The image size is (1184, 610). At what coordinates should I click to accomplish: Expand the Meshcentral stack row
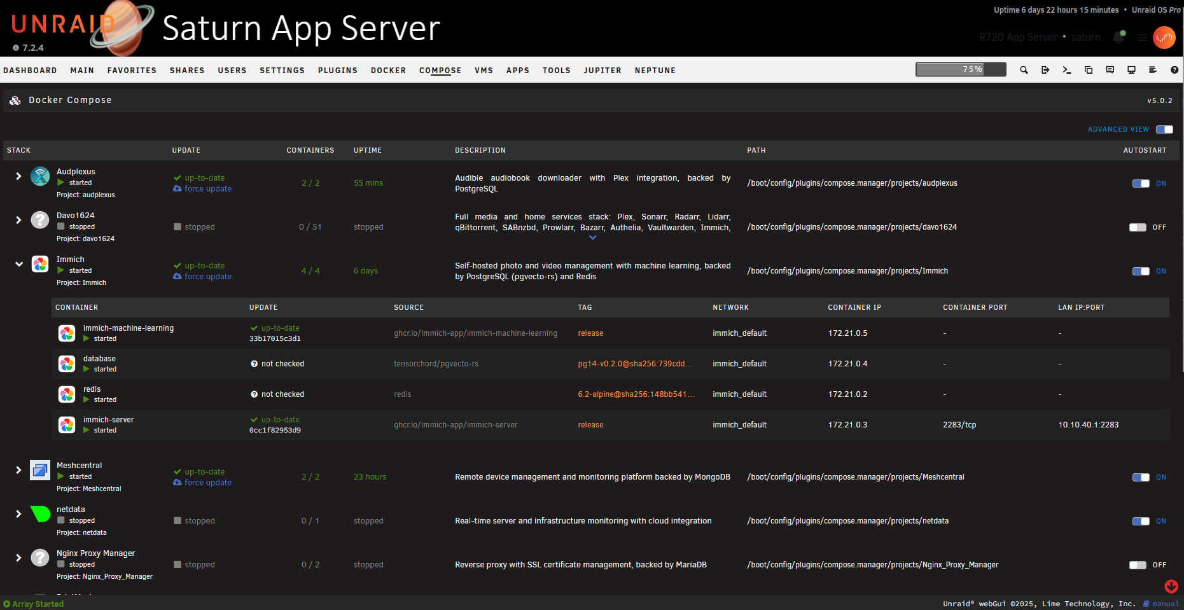(x=18, y=470)
